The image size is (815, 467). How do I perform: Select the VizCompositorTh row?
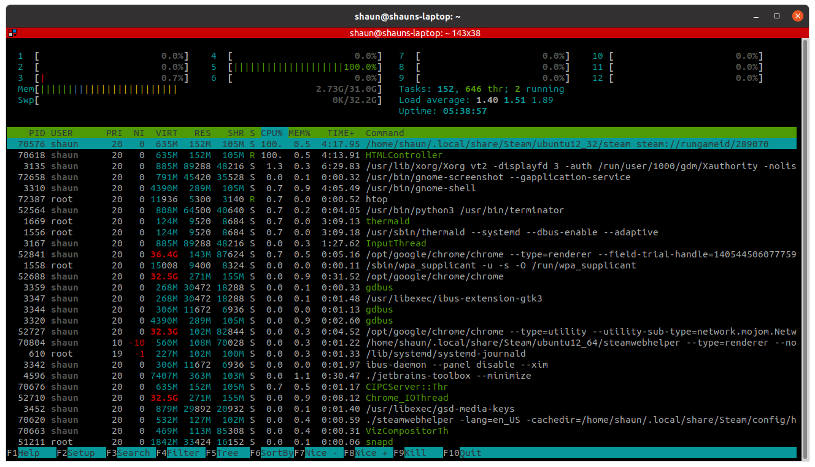[401, 431]
